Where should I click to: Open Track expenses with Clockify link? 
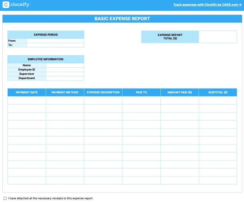coord(207,5)
